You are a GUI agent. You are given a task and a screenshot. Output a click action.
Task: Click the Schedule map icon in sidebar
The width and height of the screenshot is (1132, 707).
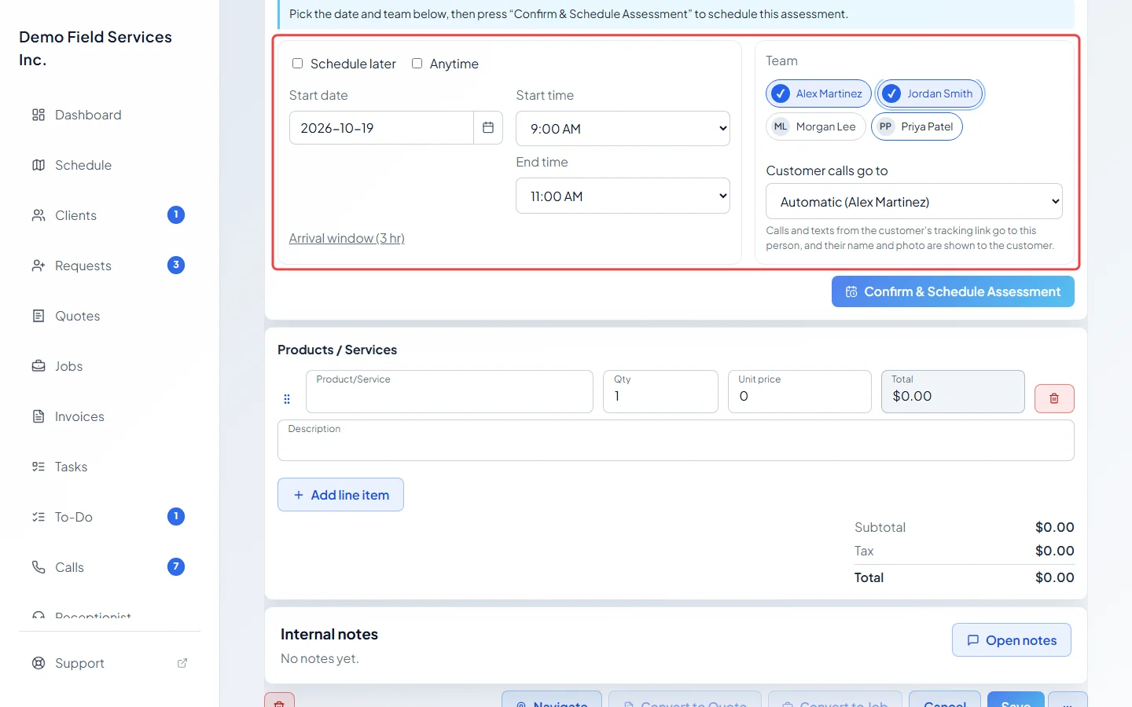[x=39, y=165]
